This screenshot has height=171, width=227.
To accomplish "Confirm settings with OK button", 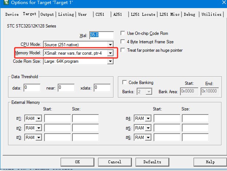I will 78,162.
